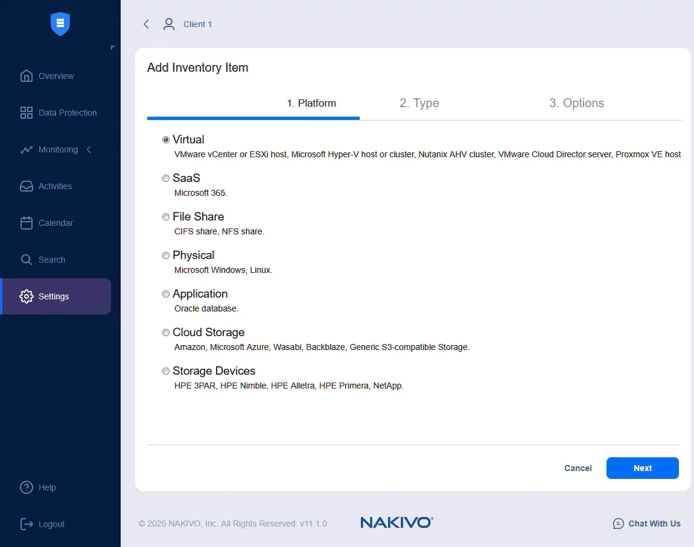Click the Client 1 user avatar icon
Screen dimensions: 694x547
pos(168,24)
